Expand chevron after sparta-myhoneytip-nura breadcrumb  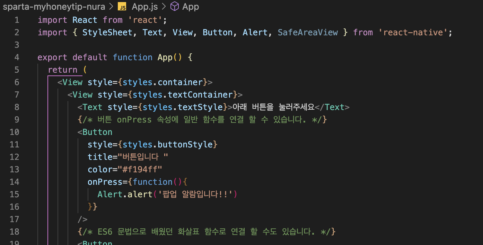pos(111,7)
